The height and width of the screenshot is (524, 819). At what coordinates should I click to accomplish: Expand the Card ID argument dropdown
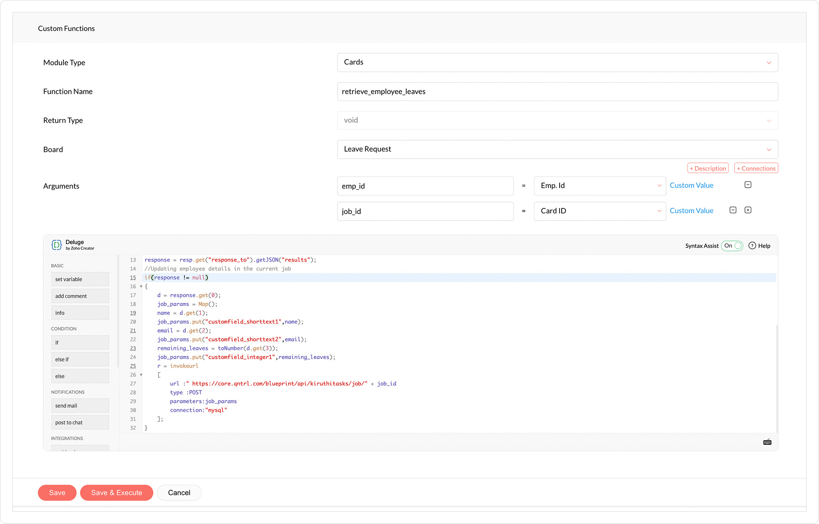(600, 211)
